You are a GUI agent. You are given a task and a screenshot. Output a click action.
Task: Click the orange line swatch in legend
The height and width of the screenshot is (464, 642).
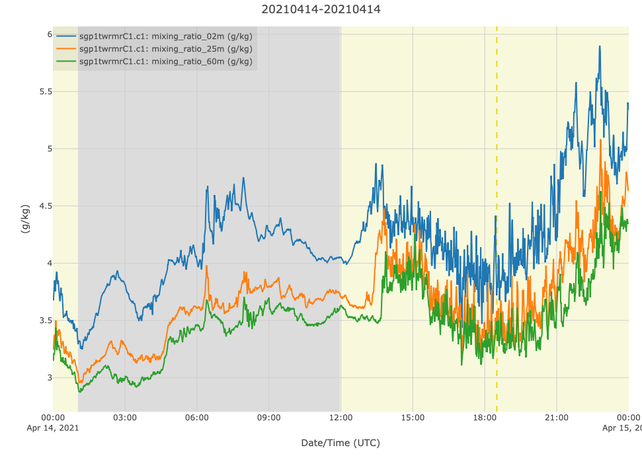tap(66, 49)
